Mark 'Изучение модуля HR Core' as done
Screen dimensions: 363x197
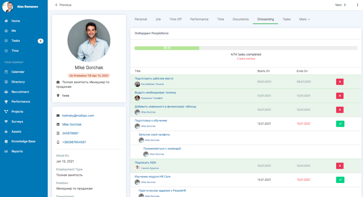coord(340,180)
